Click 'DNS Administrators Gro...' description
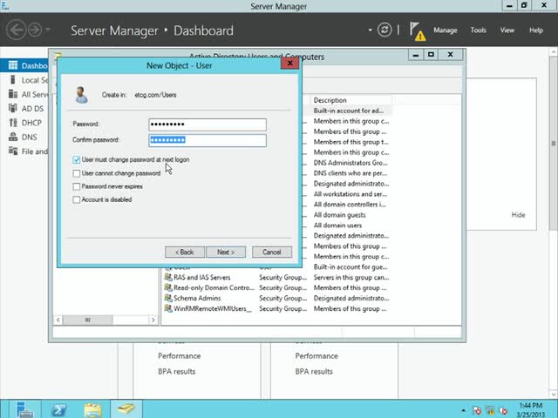The image size is (558, 418). (350, 163)
